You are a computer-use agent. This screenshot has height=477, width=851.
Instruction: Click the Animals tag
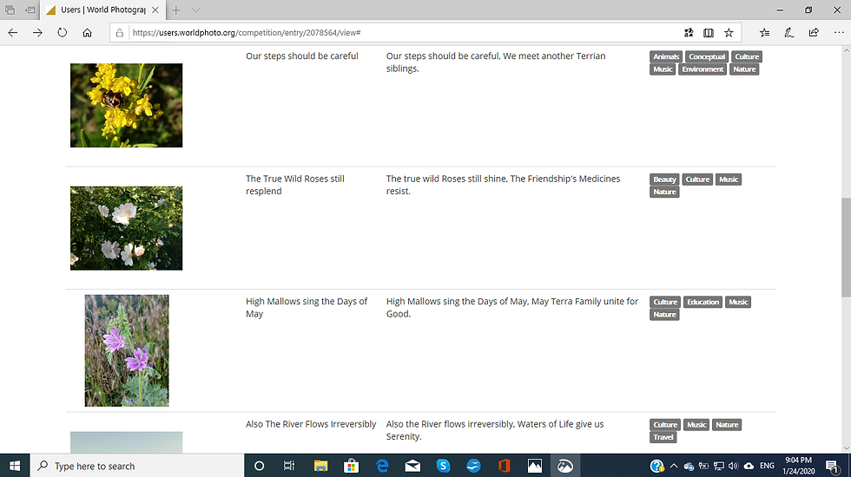point(666,56)
